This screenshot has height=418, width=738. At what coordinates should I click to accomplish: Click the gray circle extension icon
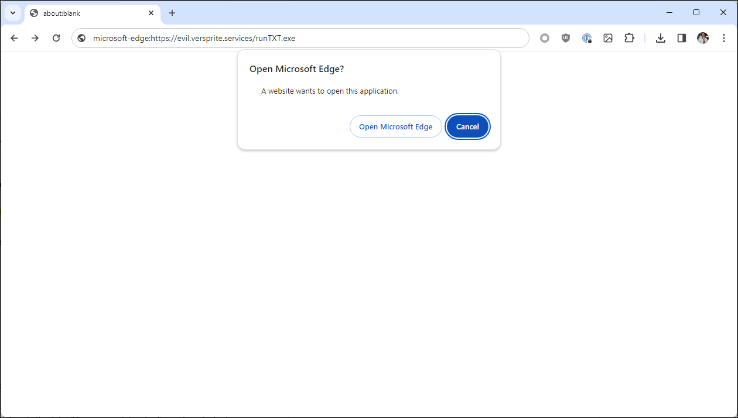coord(545,38)
